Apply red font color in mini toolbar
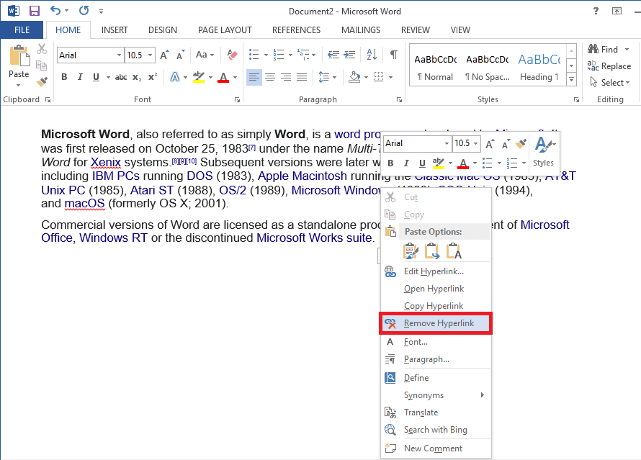Screen dimensions: 641x460 point(463,163)
